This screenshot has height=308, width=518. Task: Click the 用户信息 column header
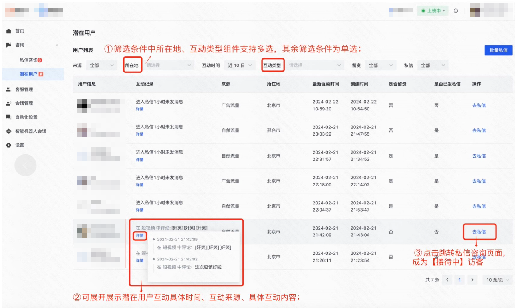click(87, 84)
